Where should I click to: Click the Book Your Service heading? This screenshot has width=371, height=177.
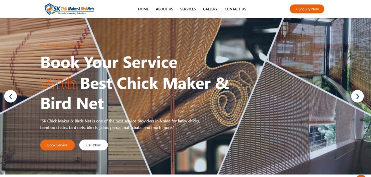(109, 62)
